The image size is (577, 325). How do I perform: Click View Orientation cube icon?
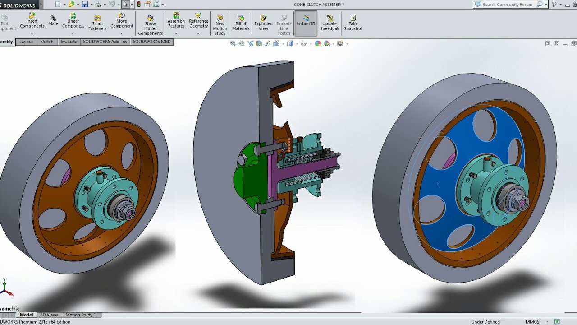pyautogui.click(x=276, y=44)
